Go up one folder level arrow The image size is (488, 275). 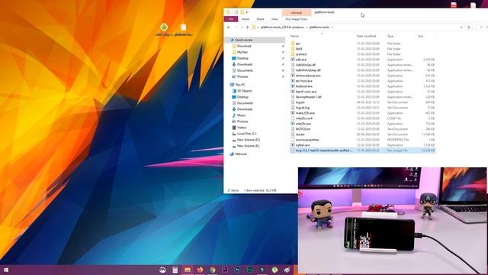[247, 27]
